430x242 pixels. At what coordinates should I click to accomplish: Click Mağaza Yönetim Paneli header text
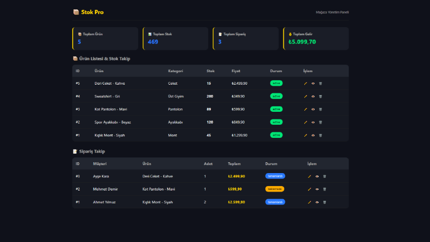coord(332,12)
